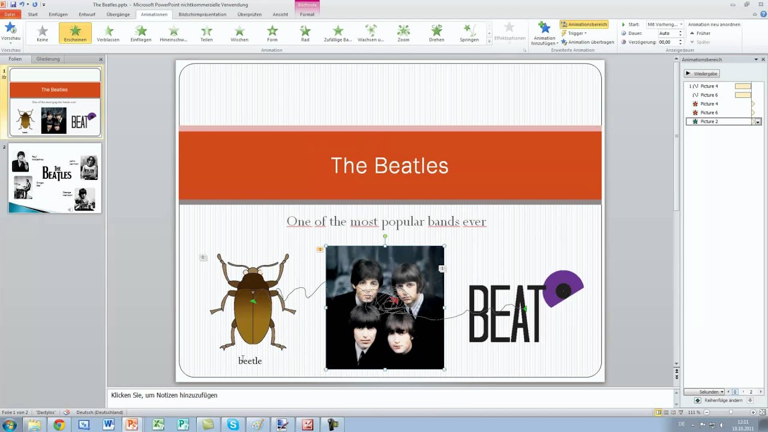
Task: Switch to the Überprüfen tab
Action: click(x=249, y=14)
